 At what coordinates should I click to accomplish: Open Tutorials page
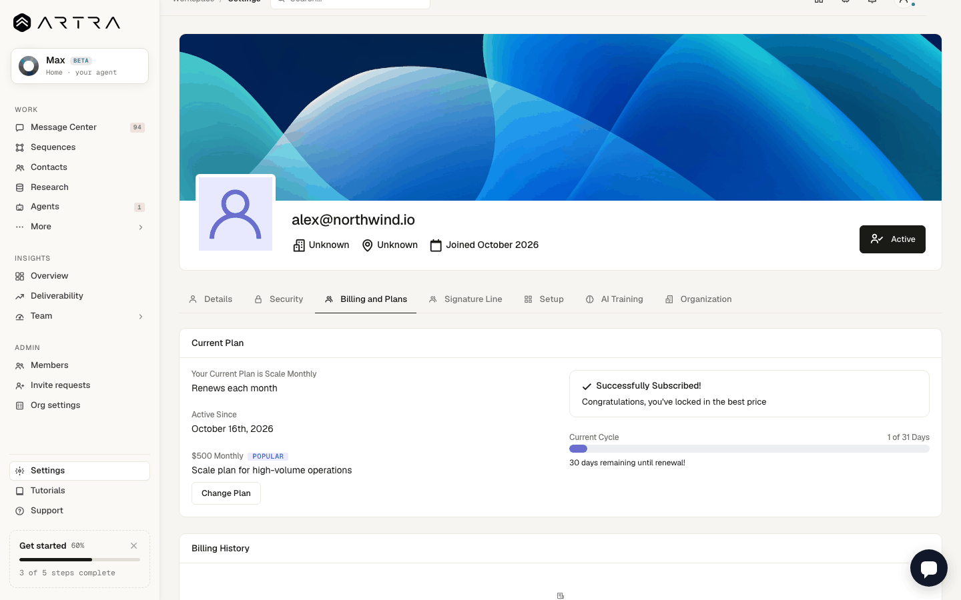(79, 491)
